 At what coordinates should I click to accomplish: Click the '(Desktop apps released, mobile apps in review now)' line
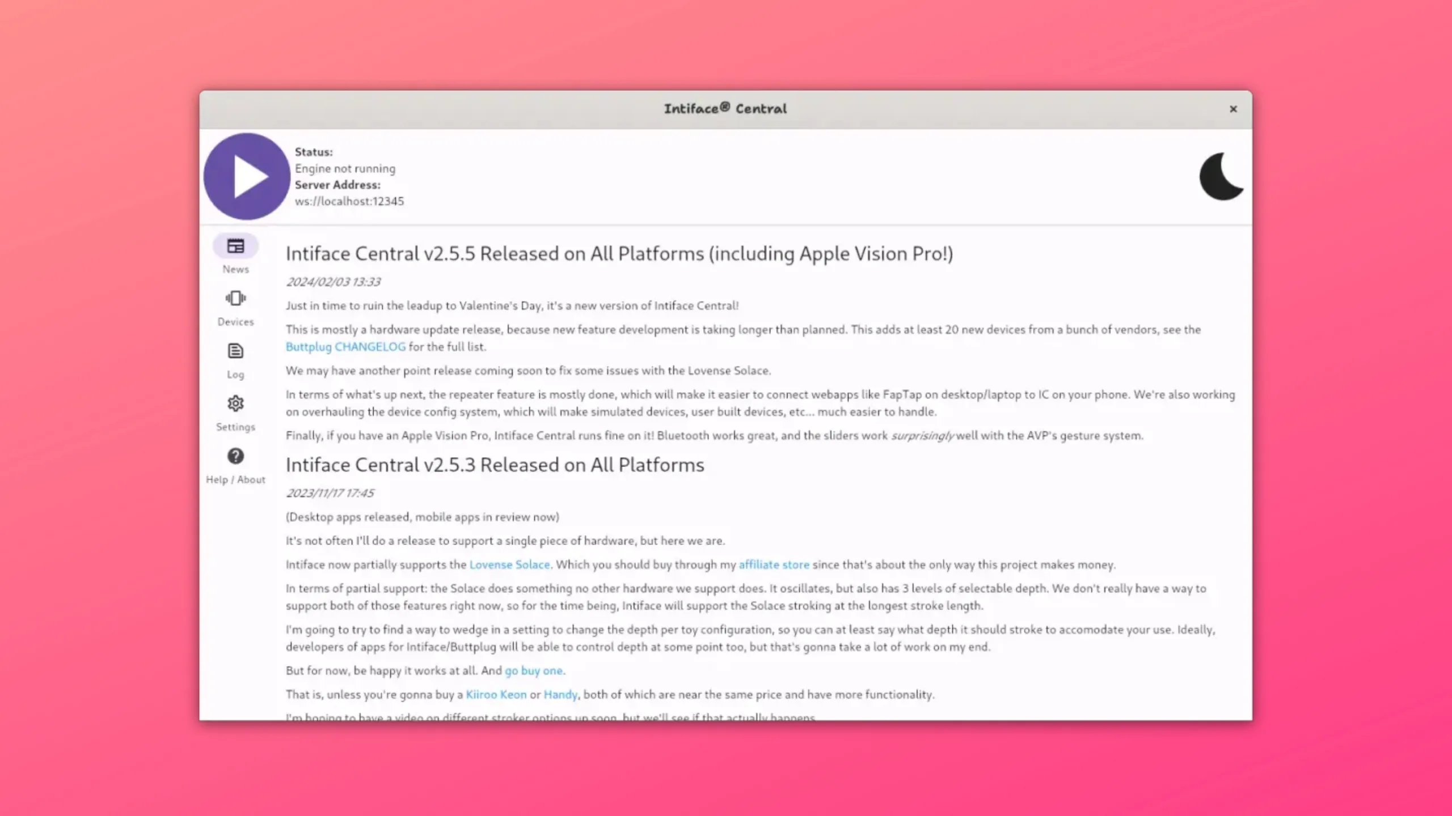(422, 517)
